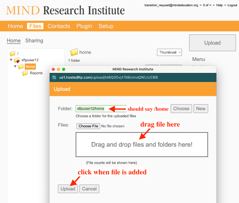Viewport: 239px width, 203px height.
Task: Click the transition_request account email link
Action: click(x=171, y=5)
